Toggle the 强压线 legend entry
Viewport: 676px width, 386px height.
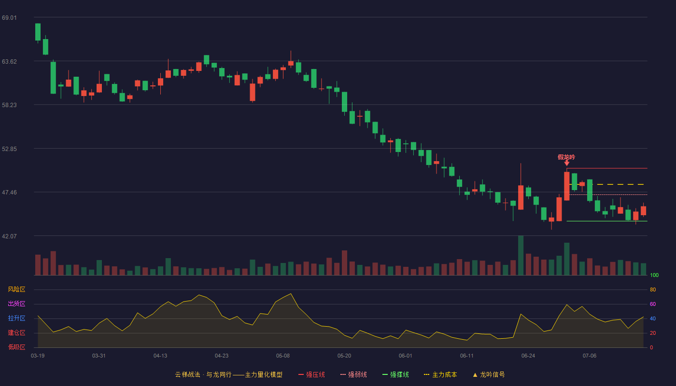coord(311,374)
